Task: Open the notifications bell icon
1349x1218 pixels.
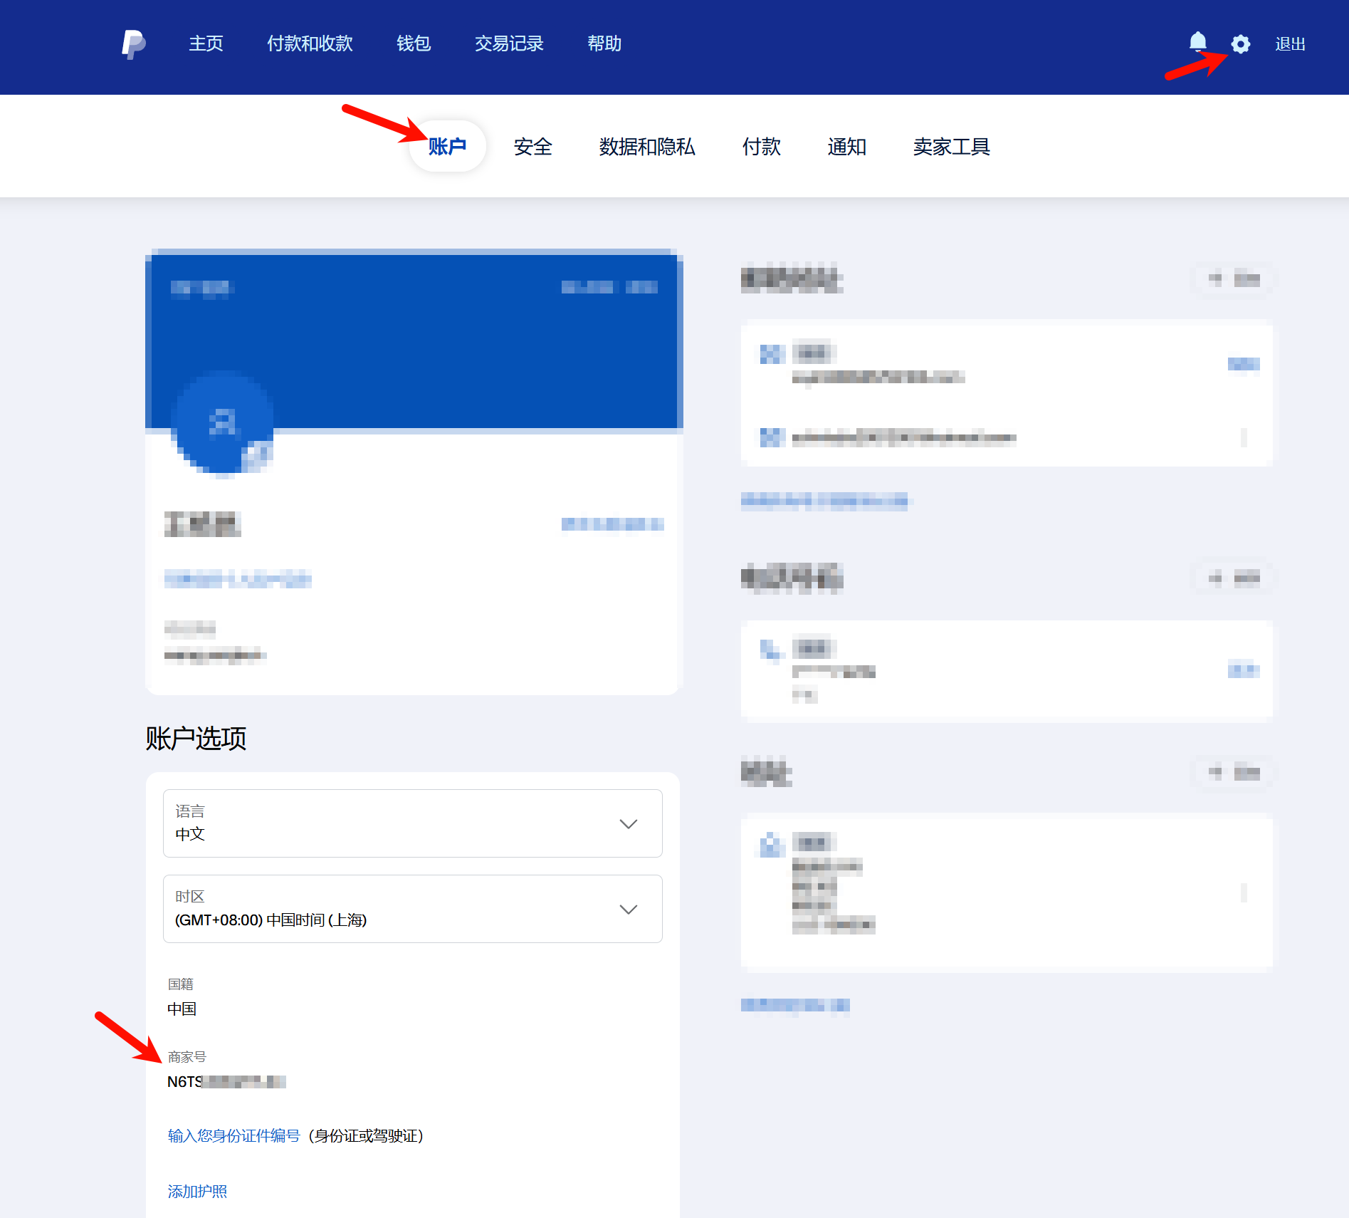Action: click(x=1198, y=42)
